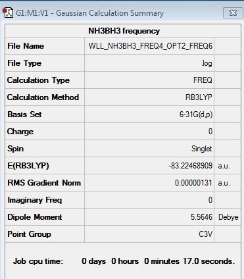Select the Basis Set row label

[24, 114]
